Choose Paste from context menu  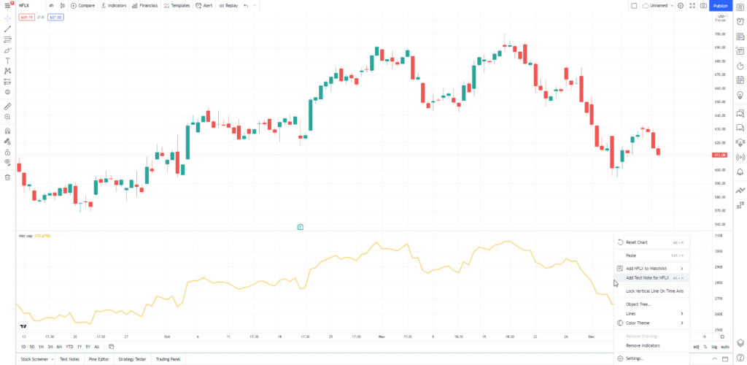tap(651, 255)
